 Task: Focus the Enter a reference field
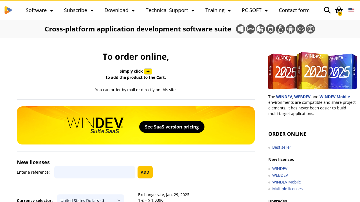point(95,172)
